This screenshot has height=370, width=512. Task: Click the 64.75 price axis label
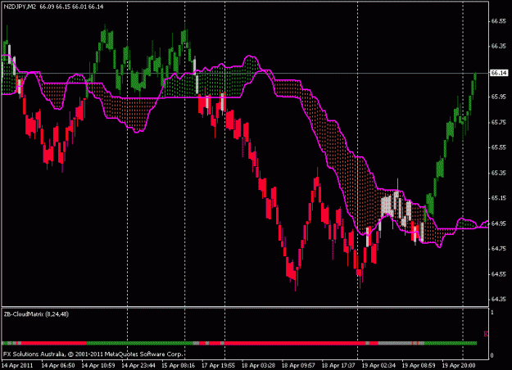click(498, 249)
